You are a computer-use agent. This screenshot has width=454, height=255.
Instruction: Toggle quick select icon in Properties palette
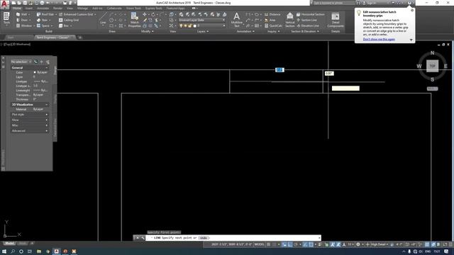pyautogui.click(x=48, y=62)
